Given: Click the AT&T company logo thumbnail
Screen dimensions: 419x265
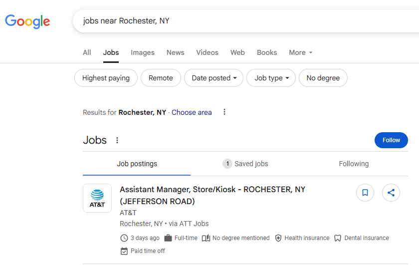Looking at the screenshot, I should click(x=97, y=198).
